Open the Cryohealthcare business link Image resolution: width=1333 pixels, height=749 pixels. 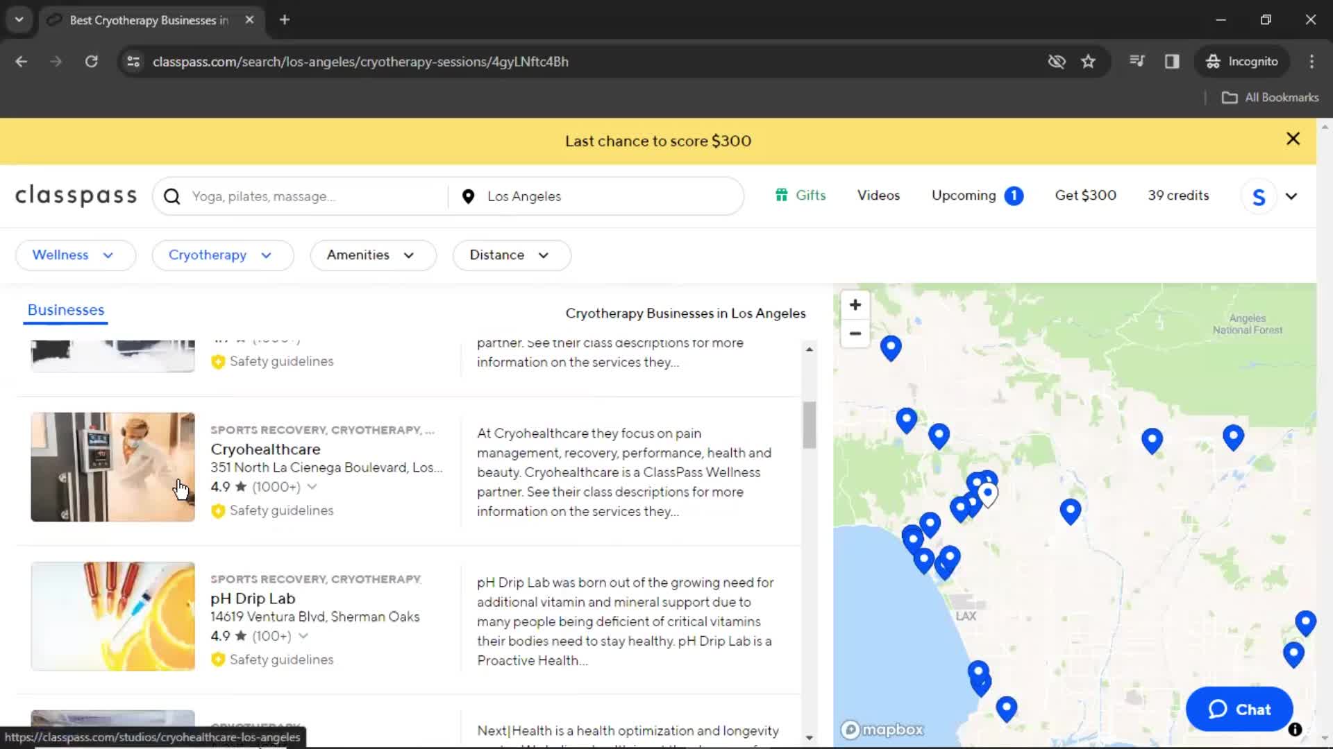tap(265, 449)
